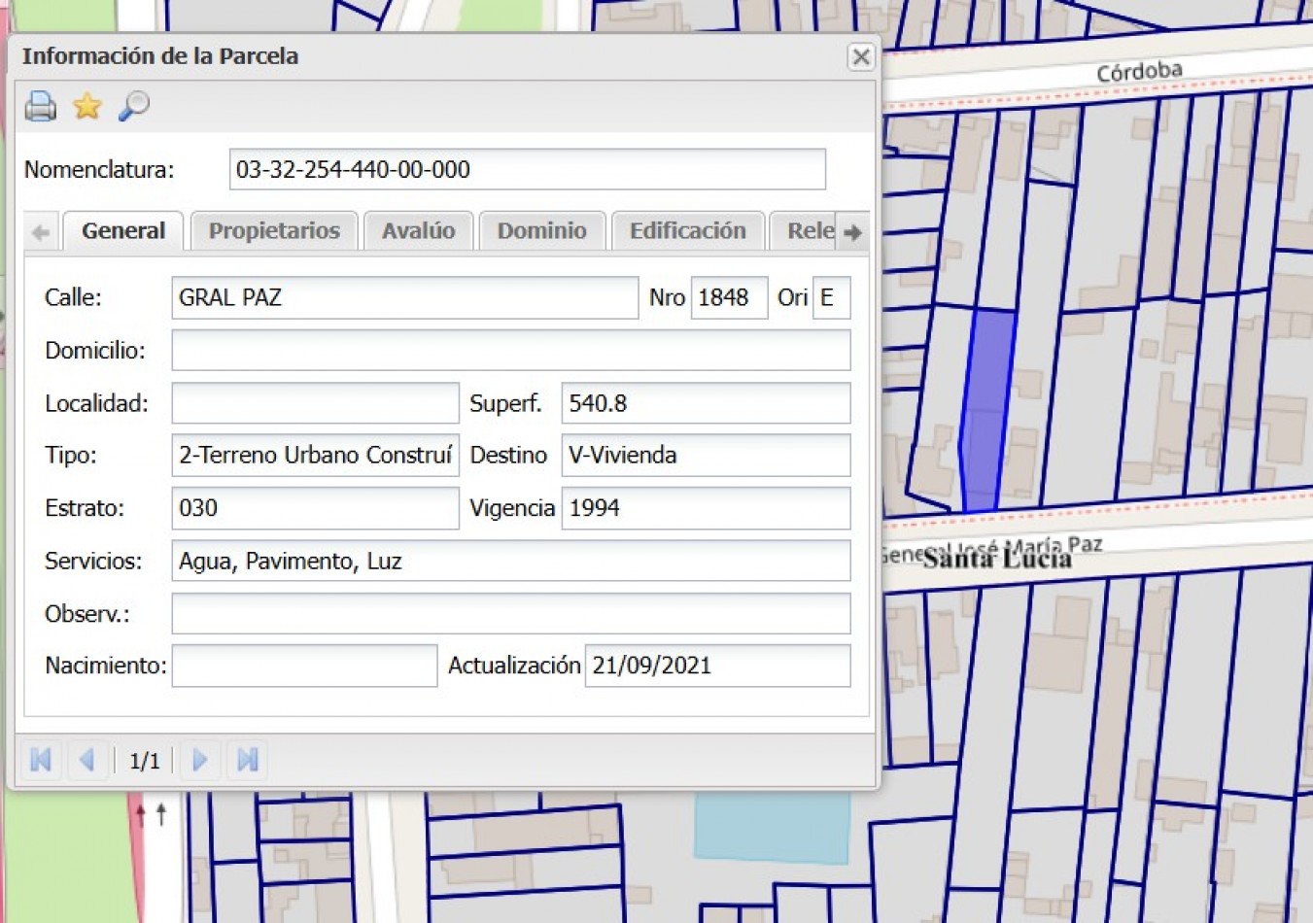The image size is (1313, 923).
Task: Go to next record page
Action: point(200,760)
